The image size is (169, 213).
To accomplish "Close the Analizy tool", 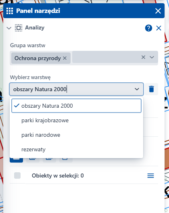I will click(159, 28).
